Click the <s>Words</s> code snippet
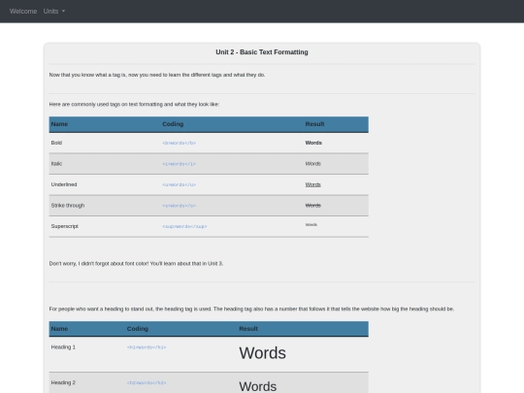 pyautogui.click(x=180, y=206)
